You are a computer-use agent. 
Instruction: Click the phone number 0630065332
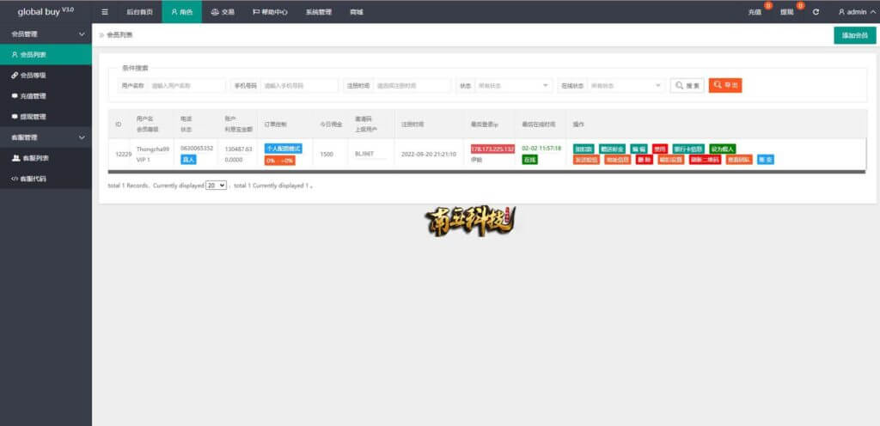(x=197, y=149)
